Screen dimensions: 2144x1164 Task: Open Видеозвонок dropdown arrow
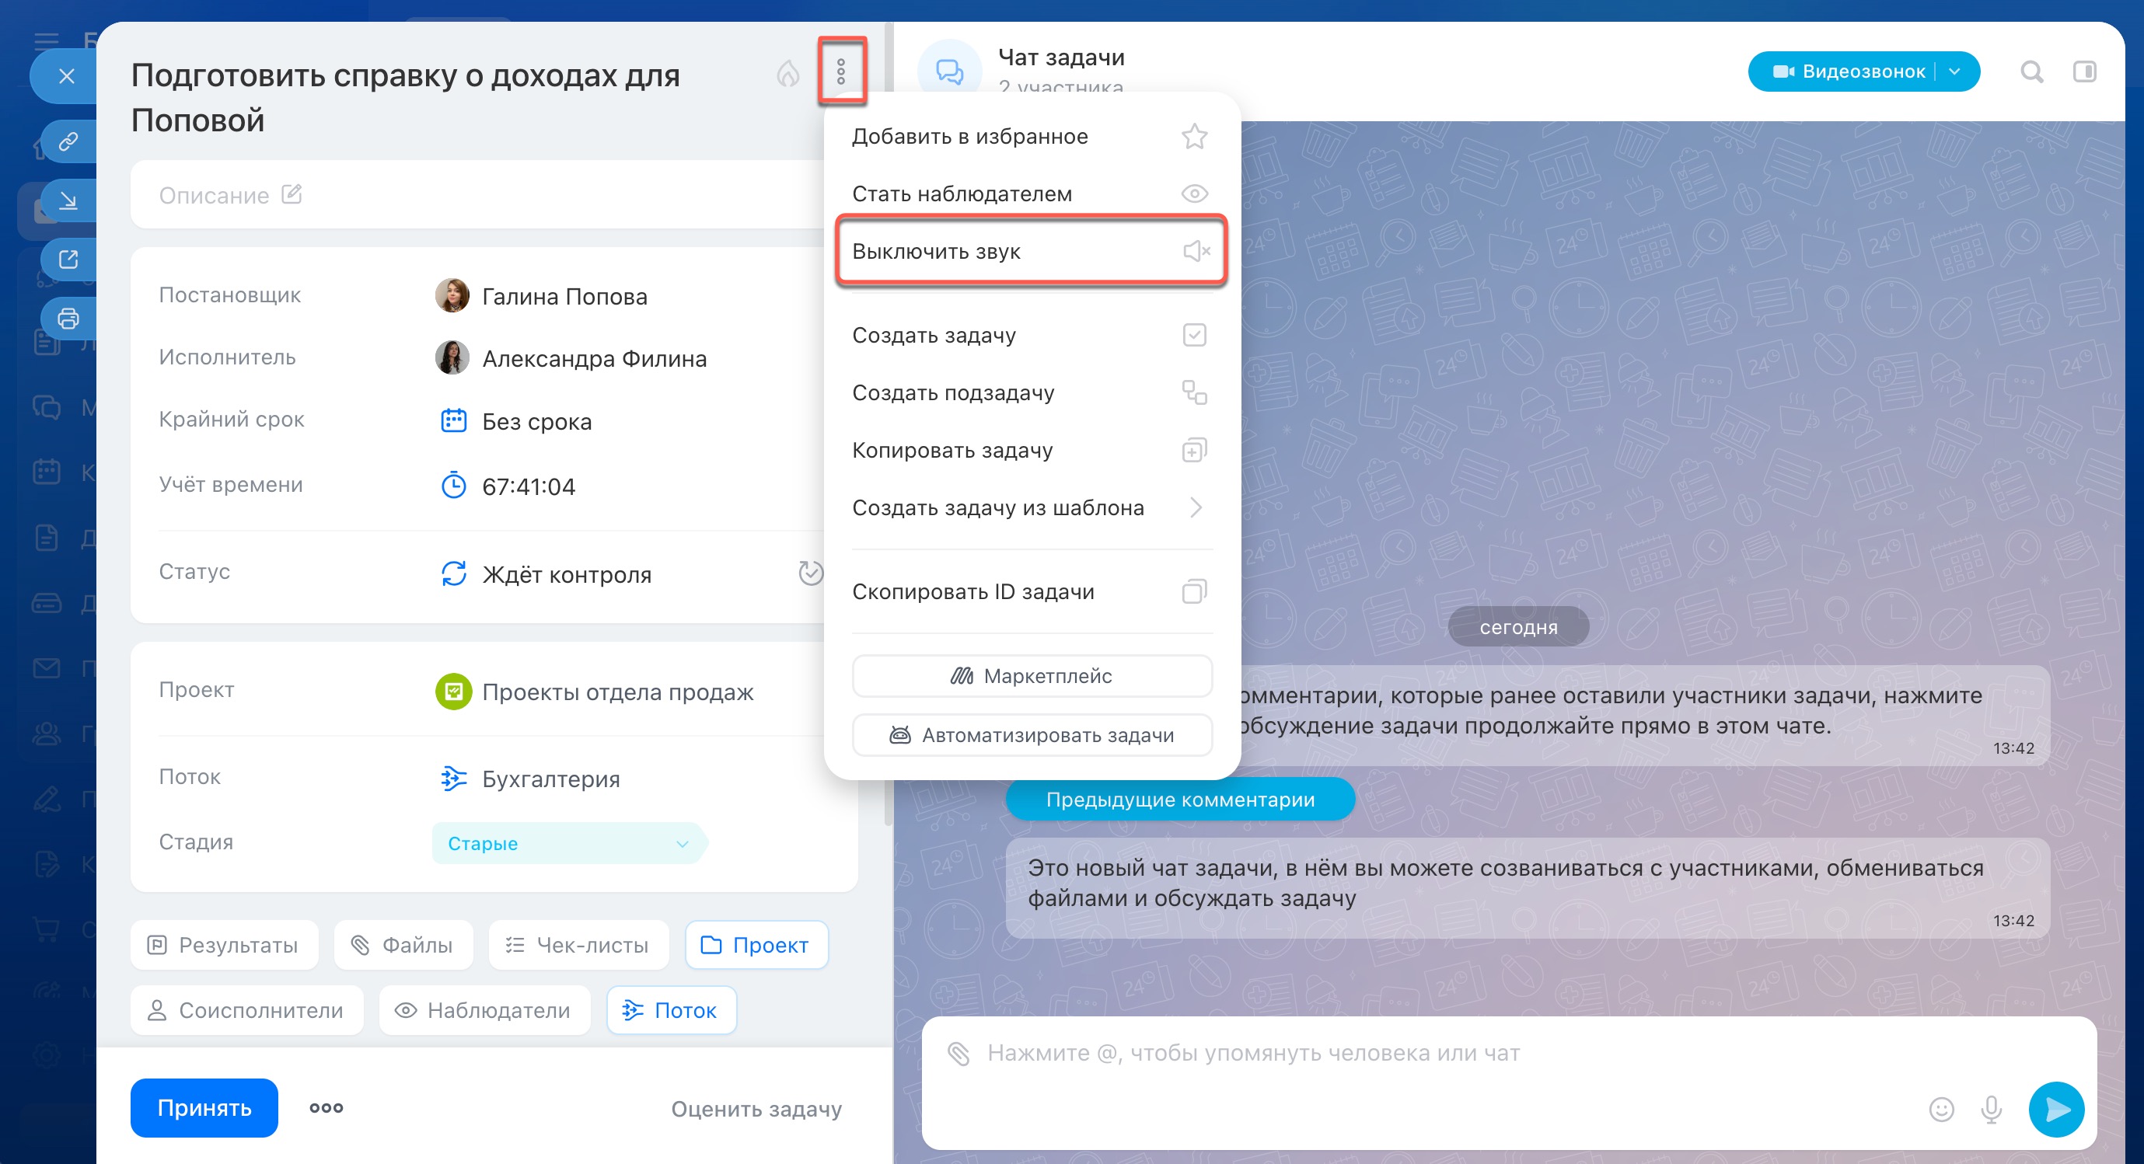tap(1954, 71)
